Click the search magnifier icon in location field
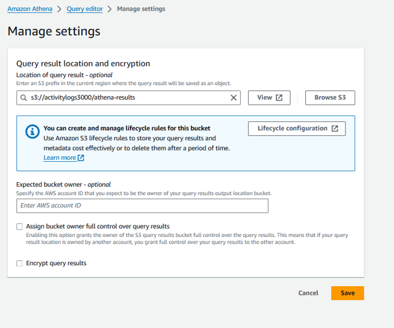The image size is (394, 328). (x=23, y=98)
